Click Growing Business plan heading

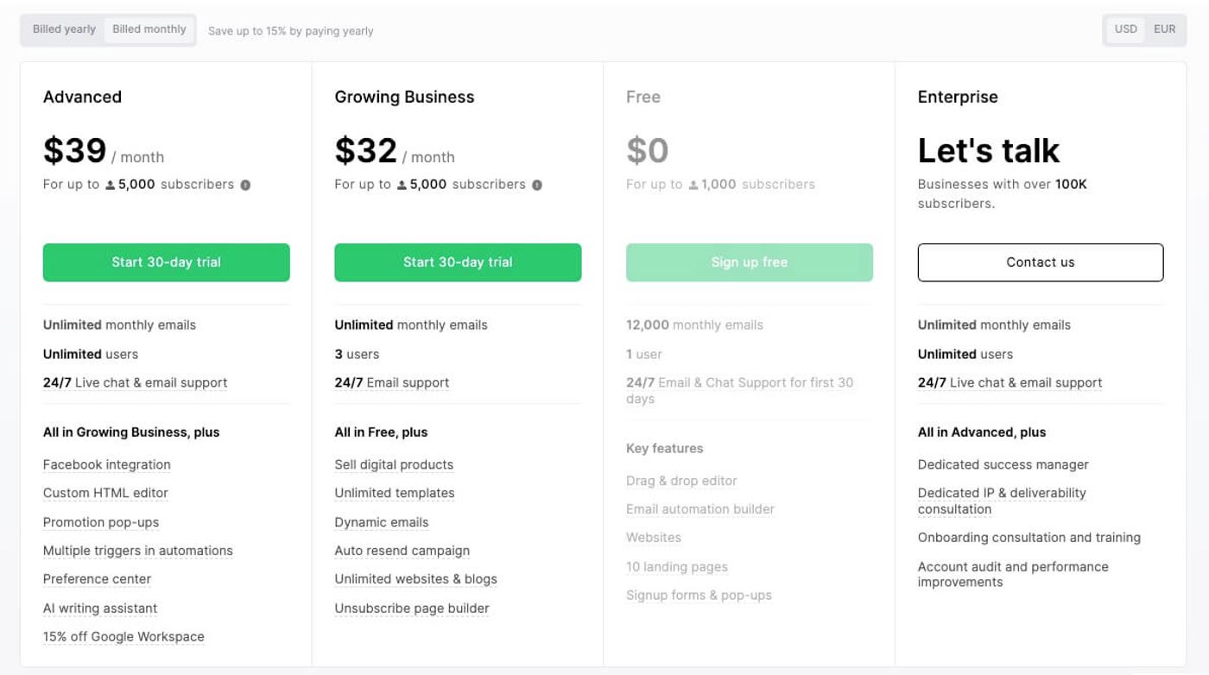tap(404, 97)
